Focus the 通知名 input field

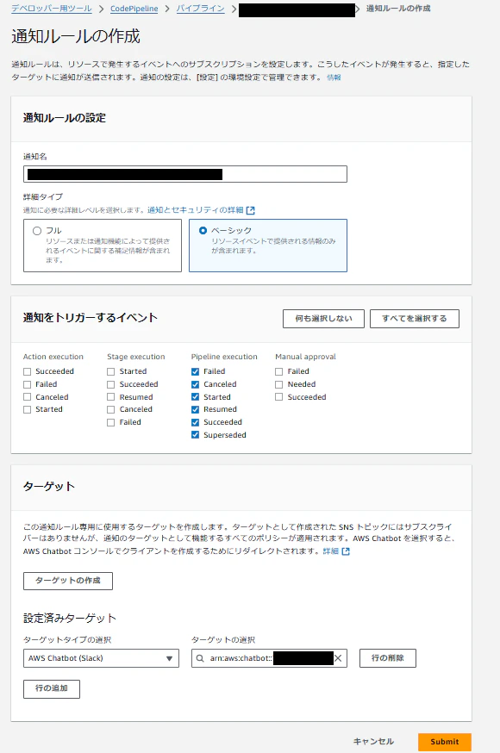tap(185, 174)
